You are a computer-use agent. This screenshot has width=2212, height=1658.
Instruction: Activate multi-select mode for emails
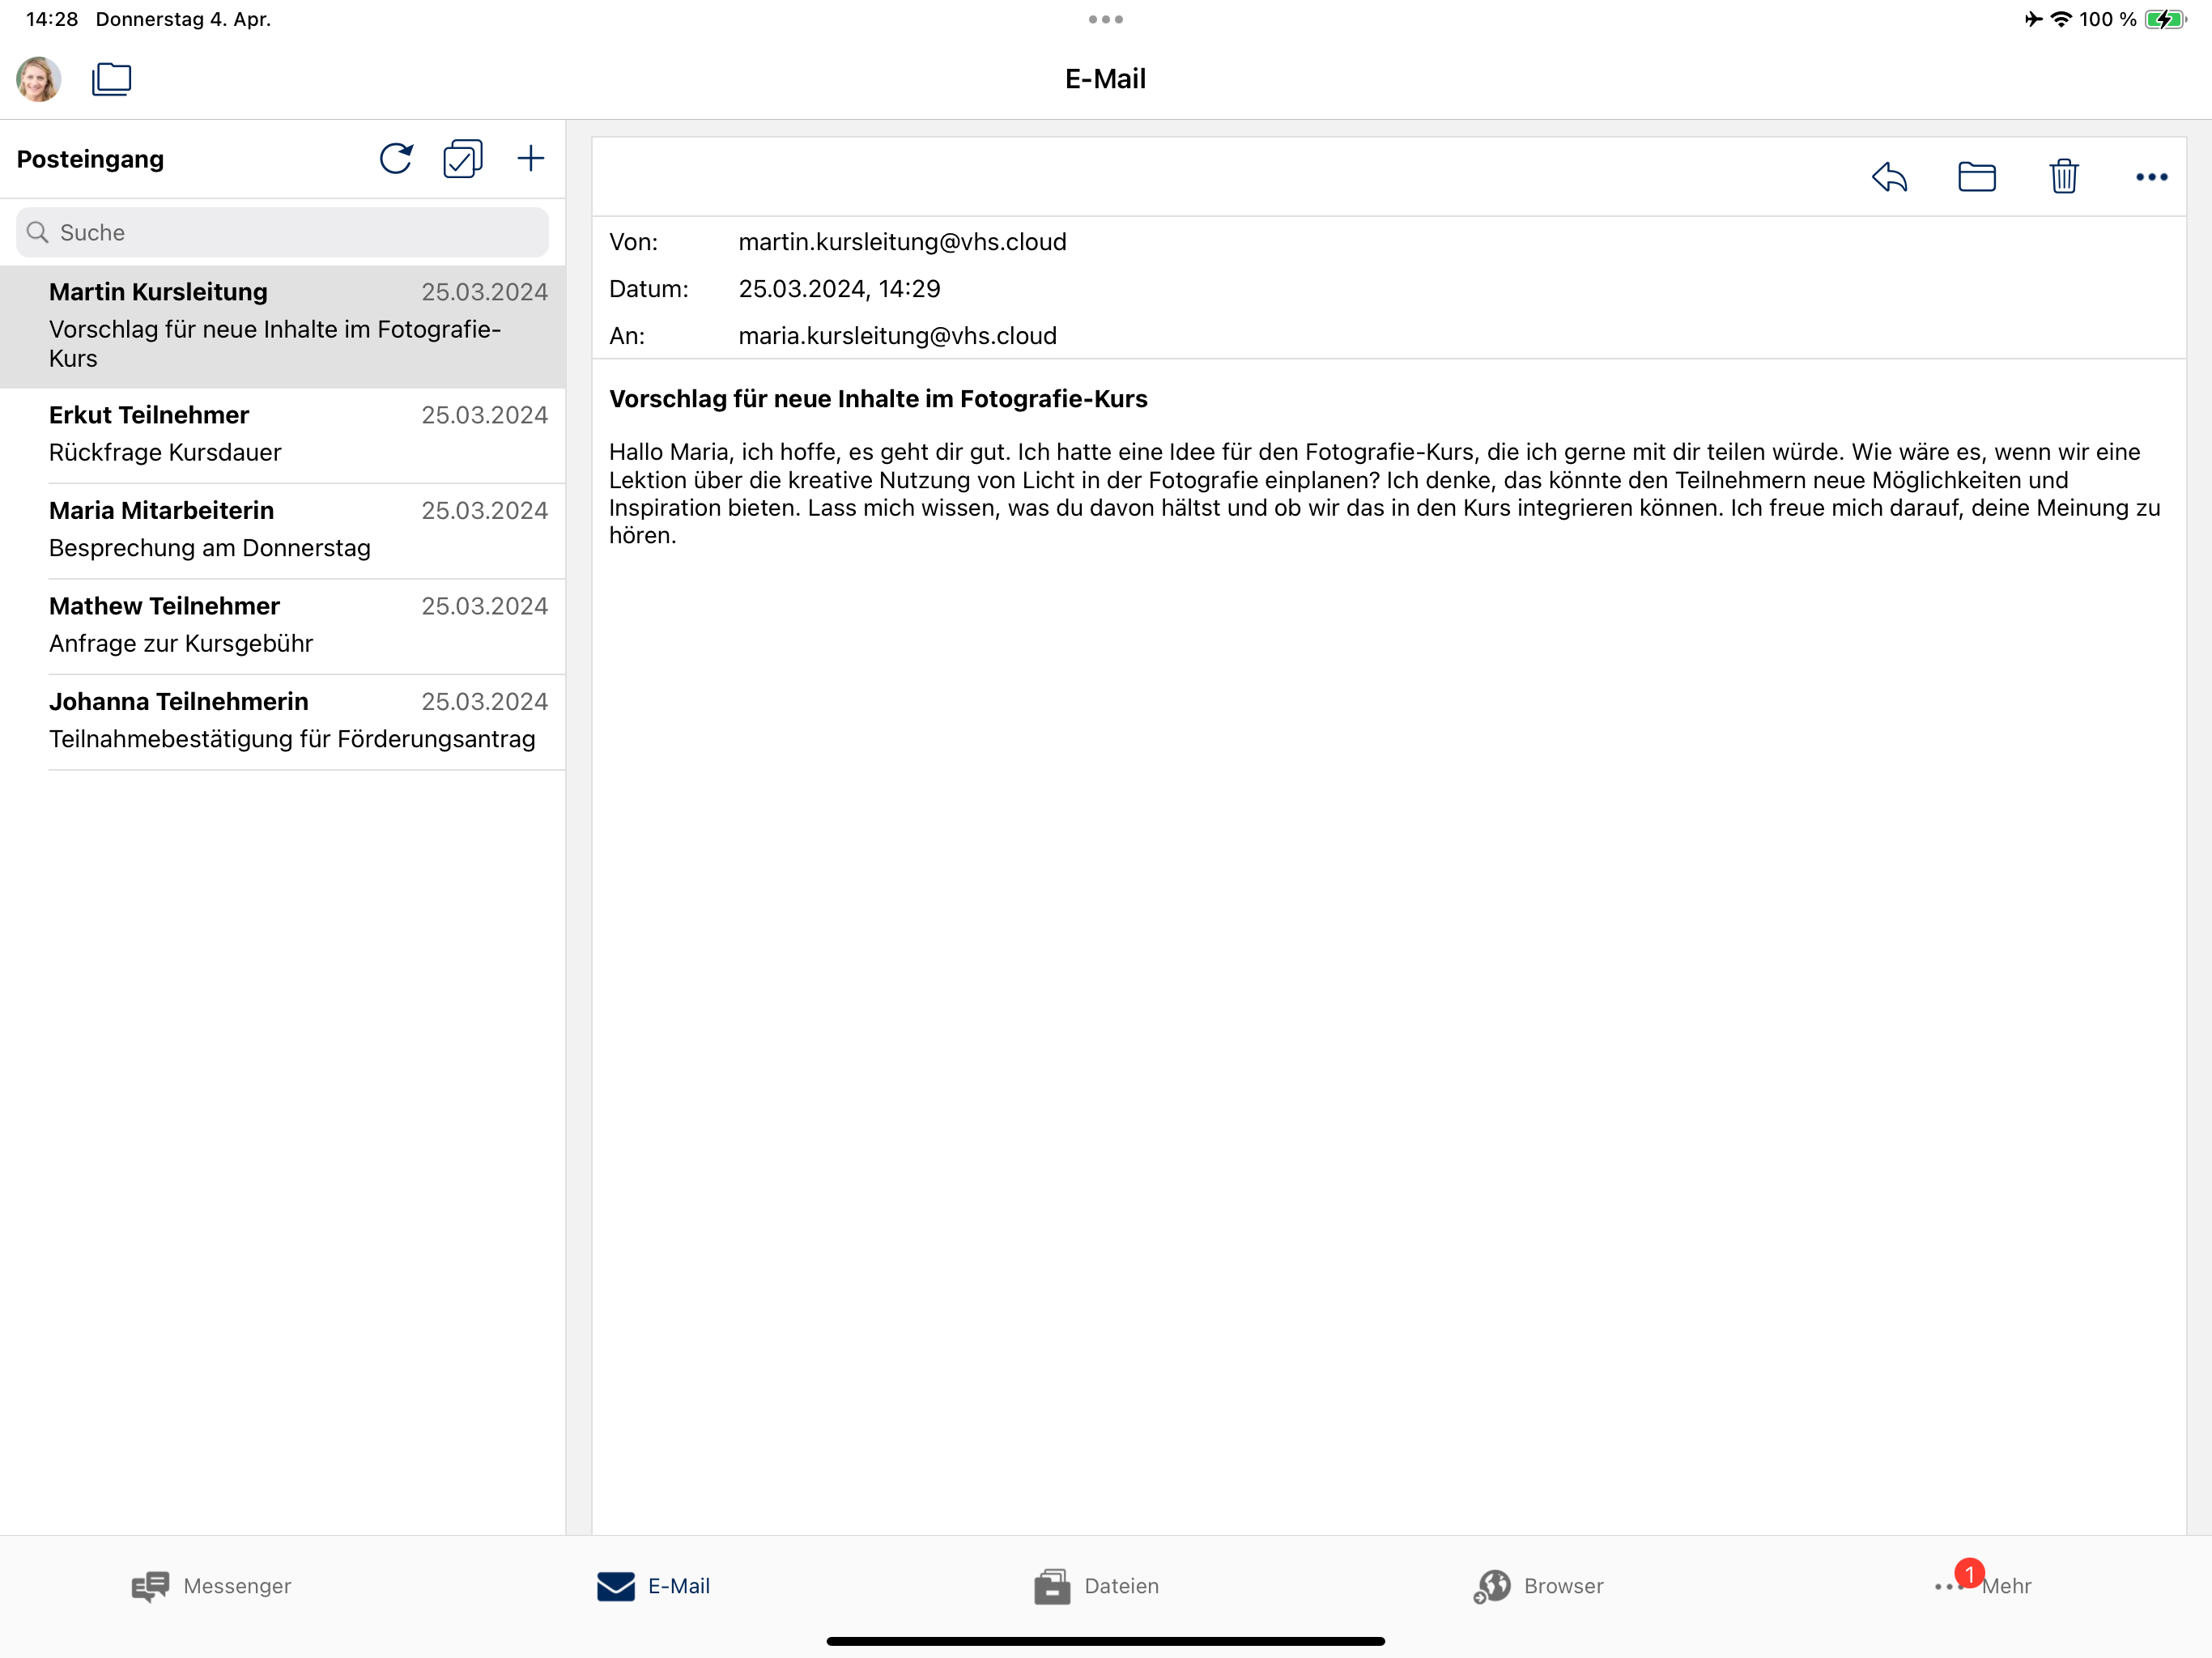[463, 158]
